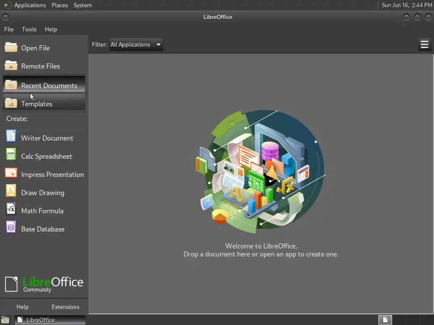Create a new Base Database

click(x=44, y=229)
